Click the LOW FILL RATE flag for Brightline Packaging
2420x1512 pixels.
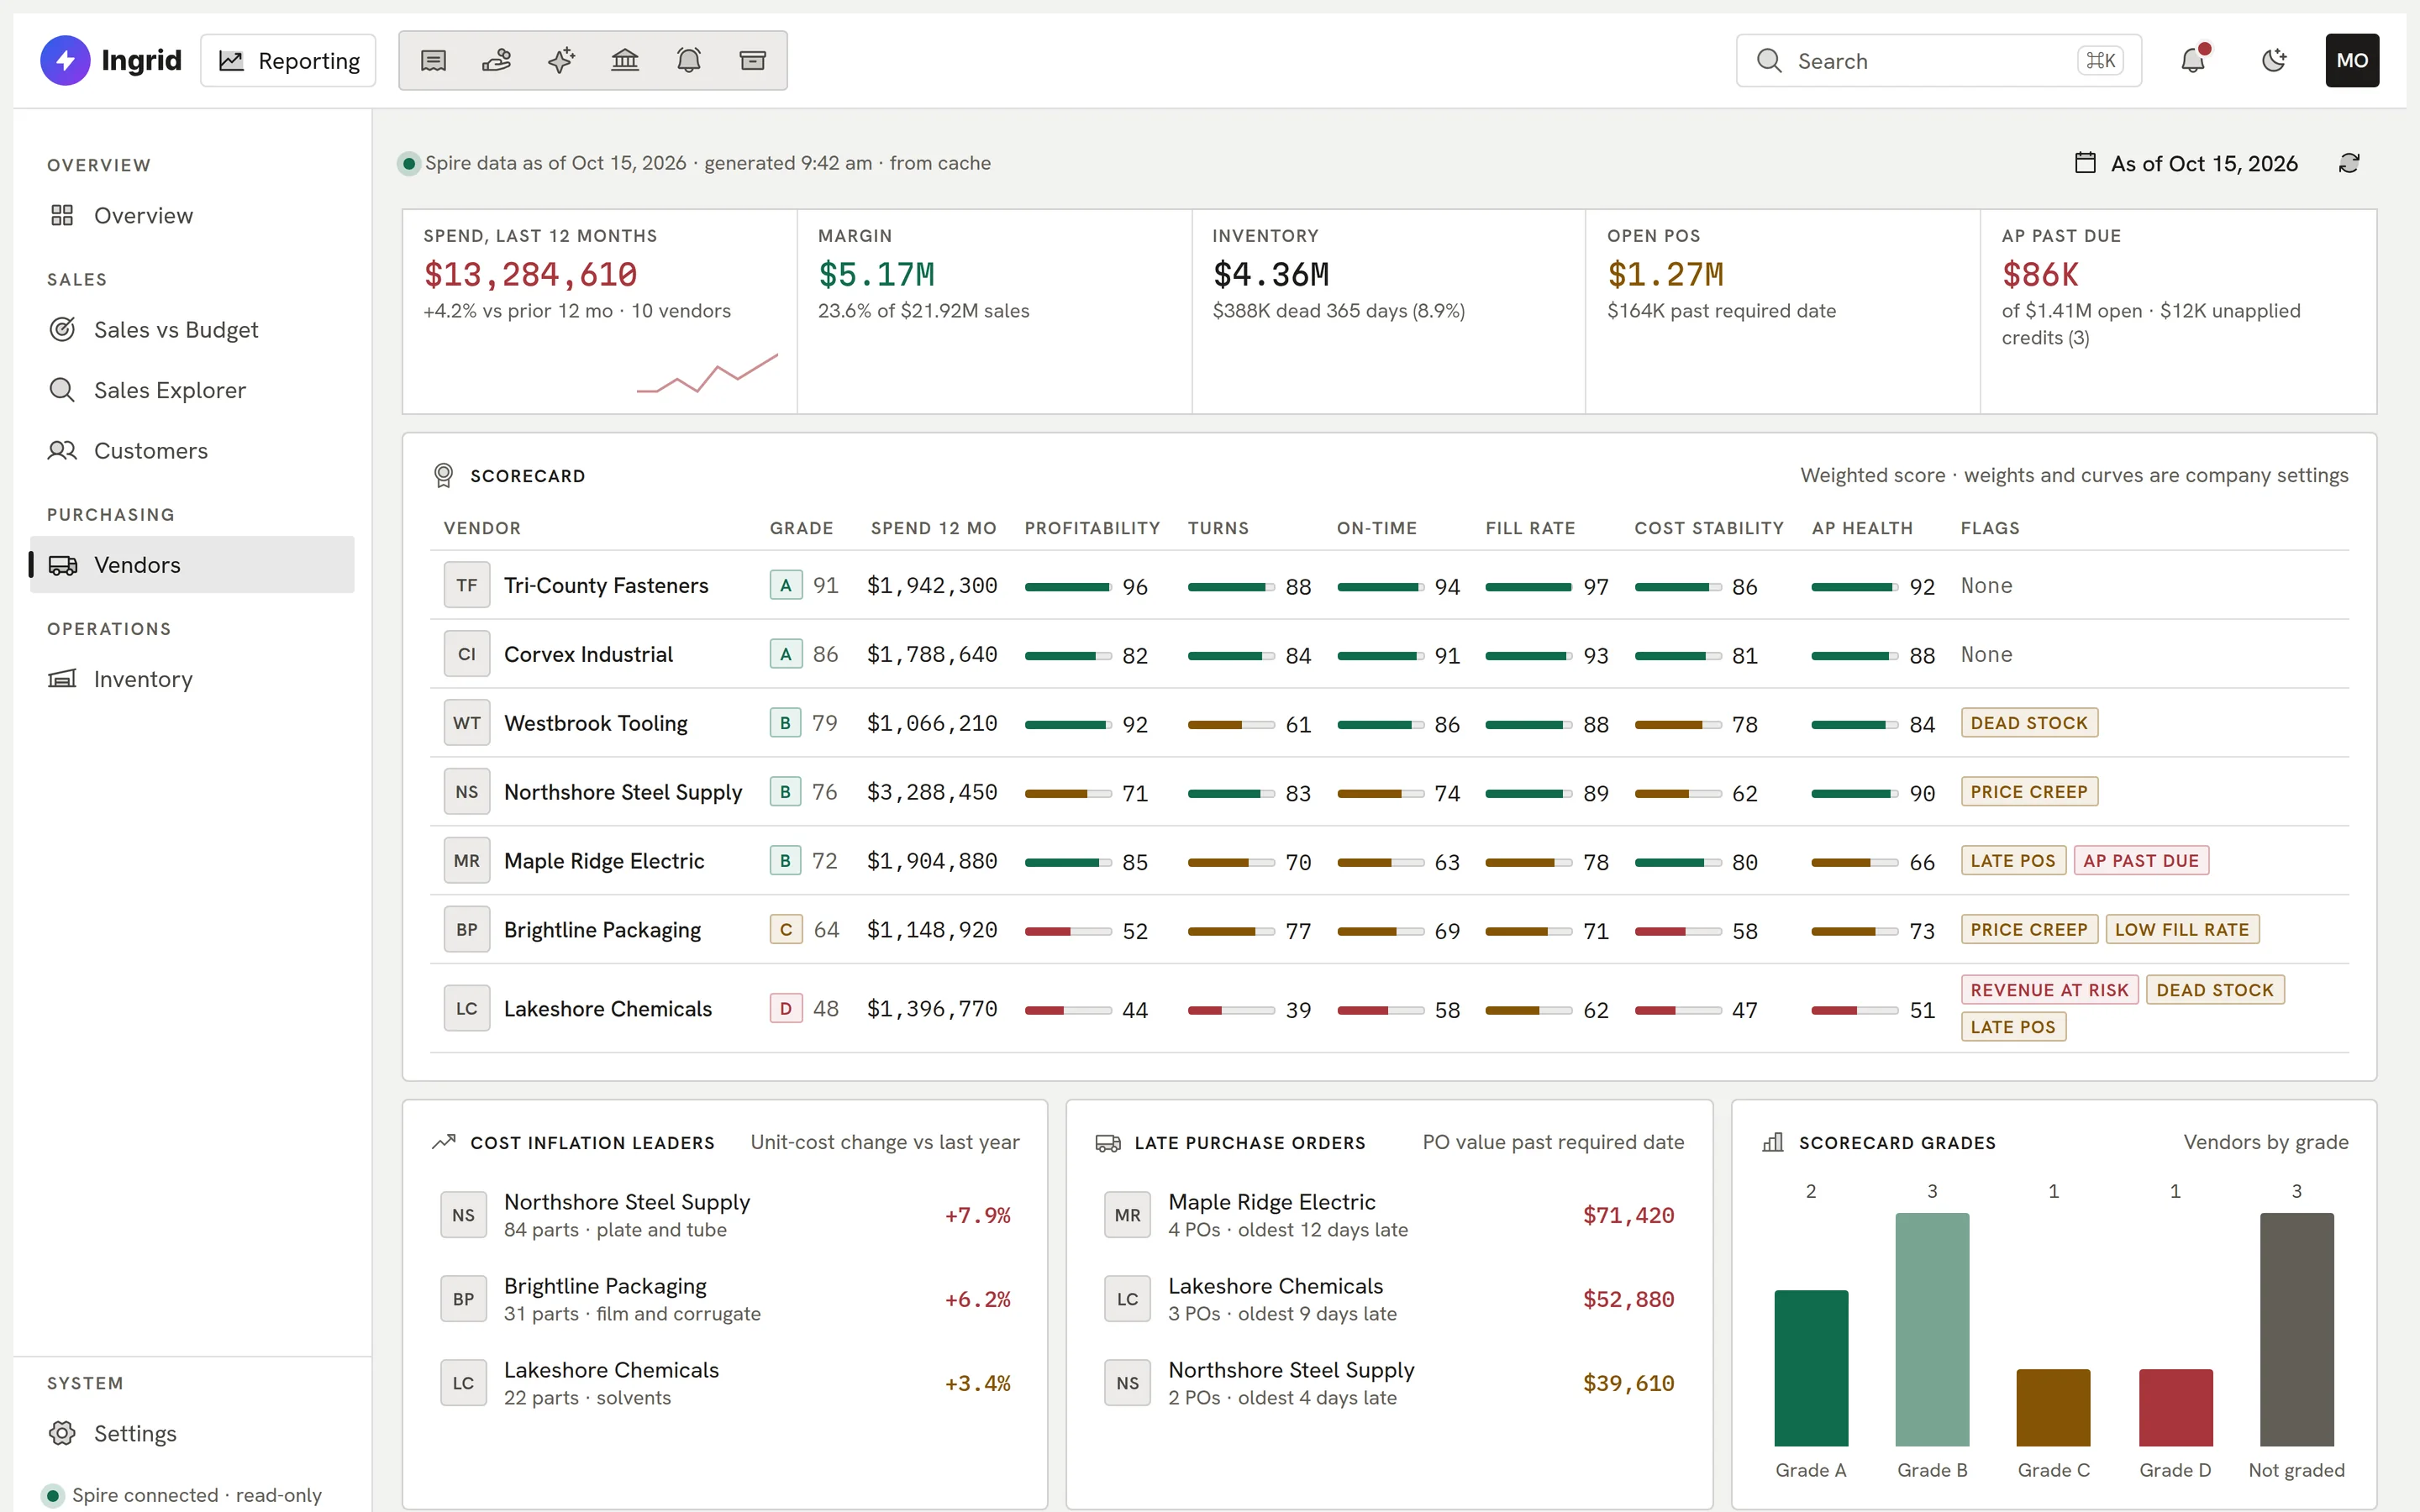pos(2182,930)
